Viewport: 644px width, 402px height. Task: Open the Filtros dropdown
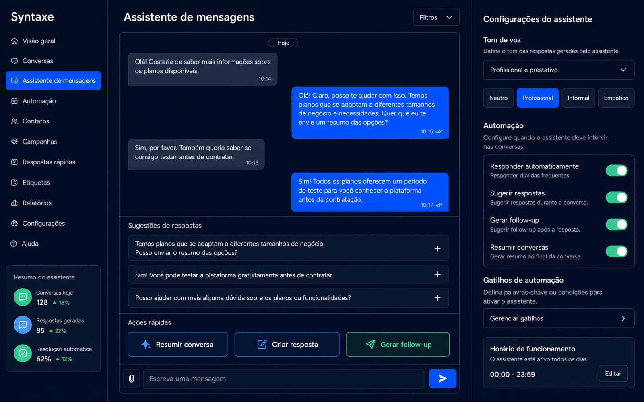point(436,17)
